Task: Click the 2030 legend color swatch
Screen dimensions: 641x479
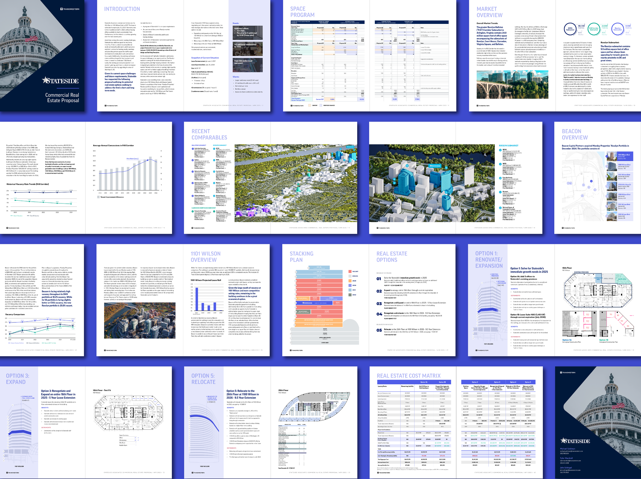Action: tap(350, 285)
